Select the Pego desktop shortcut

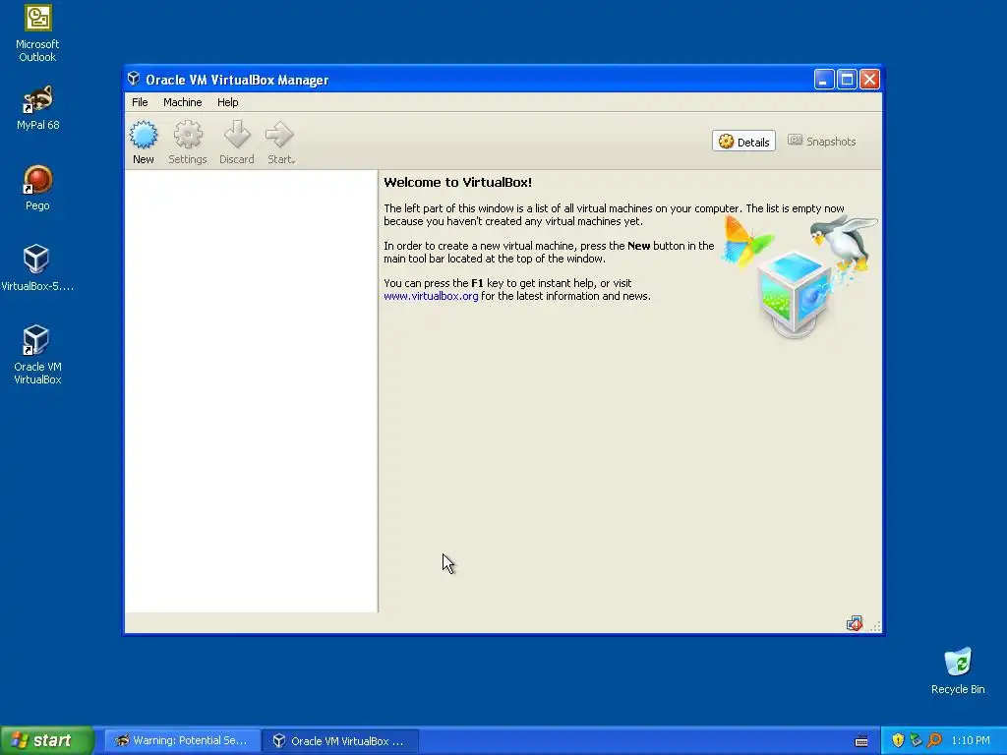click(x=37, y=188)
